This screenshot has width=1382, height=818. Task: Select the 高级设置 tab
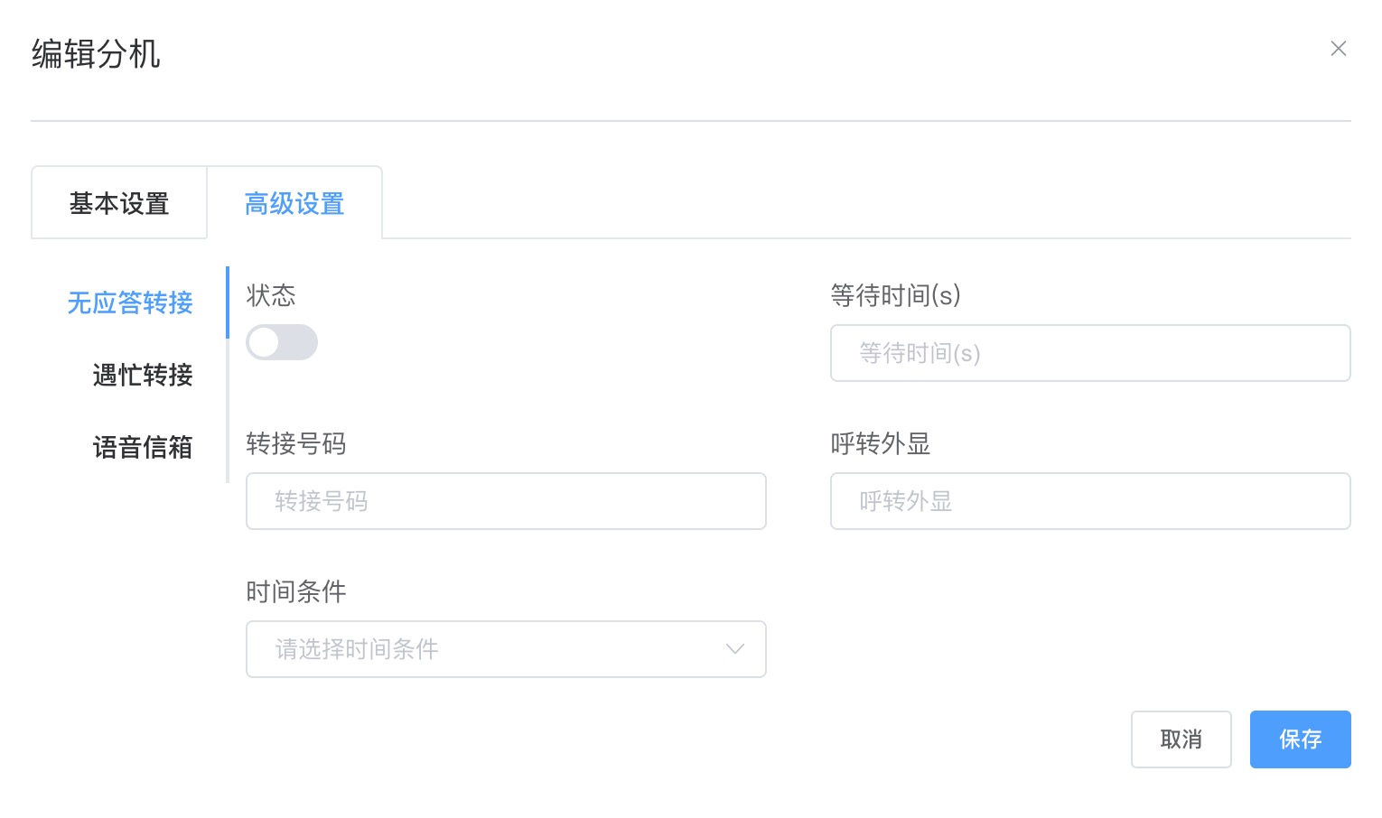point(294,203)
